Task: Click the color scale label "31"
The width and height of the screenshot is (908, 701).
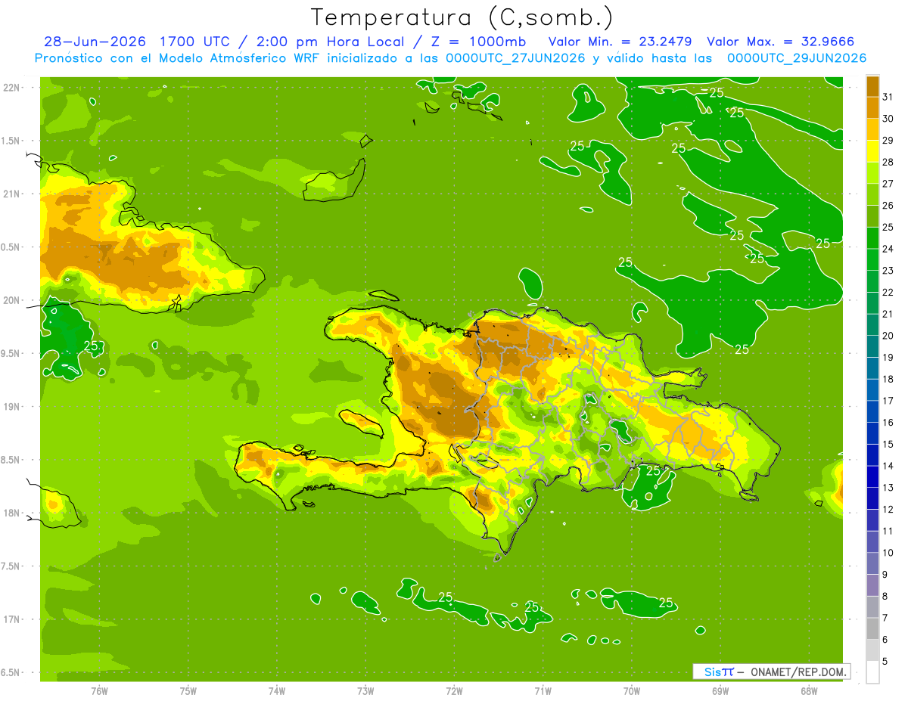Action: pos(888,96)
